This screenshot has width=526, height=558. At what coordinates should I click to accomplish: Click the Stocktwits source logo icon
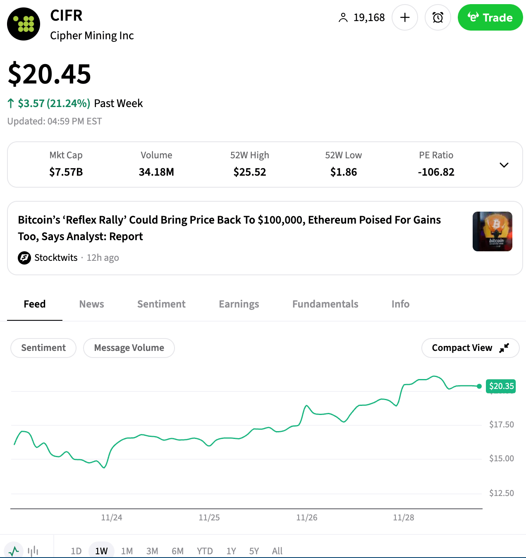[x=24, y=258]
